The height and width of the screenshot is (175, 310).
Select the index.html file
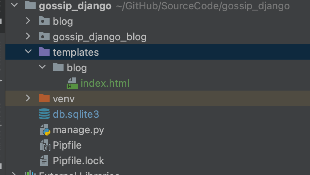click(x=105, y=83)
